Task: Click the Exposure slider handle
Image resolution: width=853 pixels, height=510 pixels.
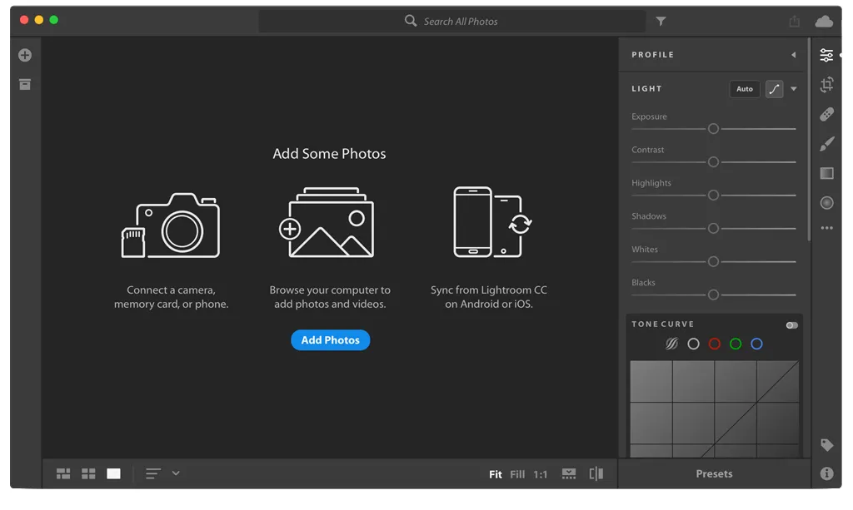Action: [713, 129]
